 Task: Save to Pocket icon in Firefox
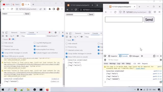[155, 12]
